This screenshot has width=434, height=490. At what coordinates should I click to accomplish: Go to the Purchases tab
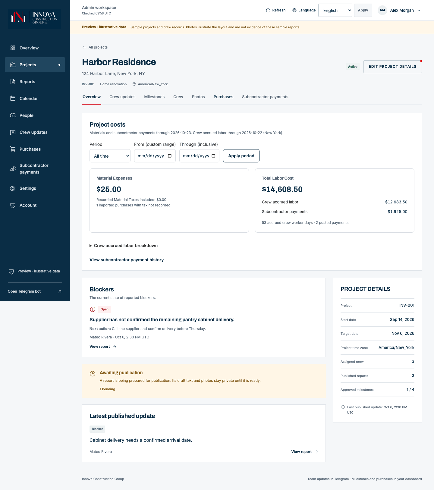point(223,97)
